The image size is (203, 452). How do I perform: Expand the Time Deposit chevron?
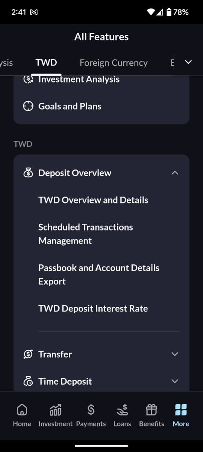(x=174, y=381)
